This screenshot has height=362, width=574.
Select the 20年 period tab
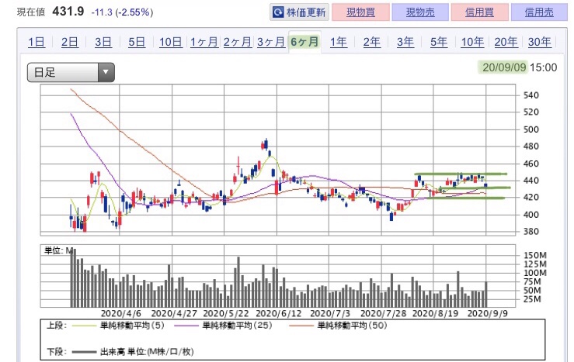[x=506, y=42]
